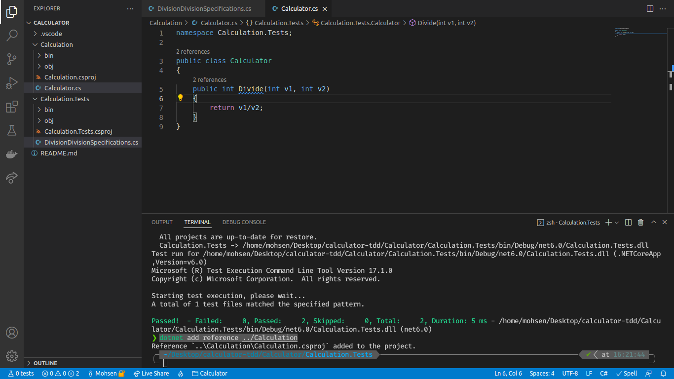Switch to DivisionDivisionSpecifications.cs editor tab
Viewport: 674px width, 379px height.
[x=204, y=9]
